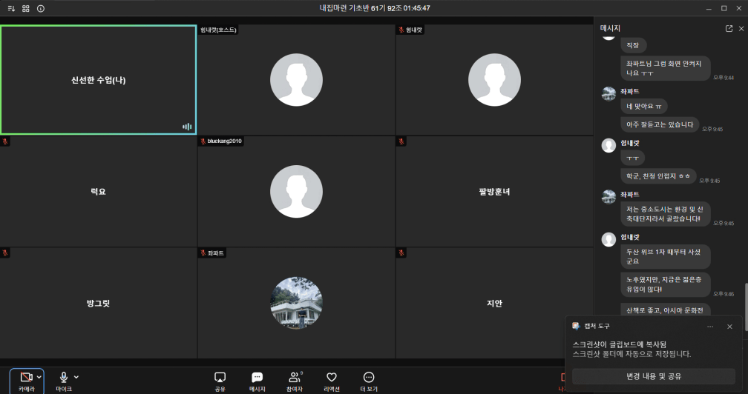Screen dimensions: 748x394
Task: Click the 힘내랏(호스트) participant avatar
Action: [x=296, y=80]
